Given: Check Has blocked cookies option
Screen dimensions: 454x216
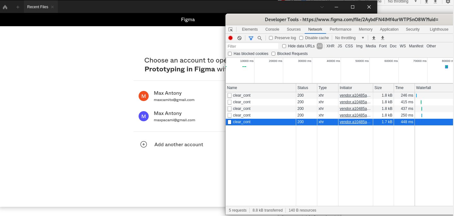Looking at the screenshot, I should (x=230, y=54).
